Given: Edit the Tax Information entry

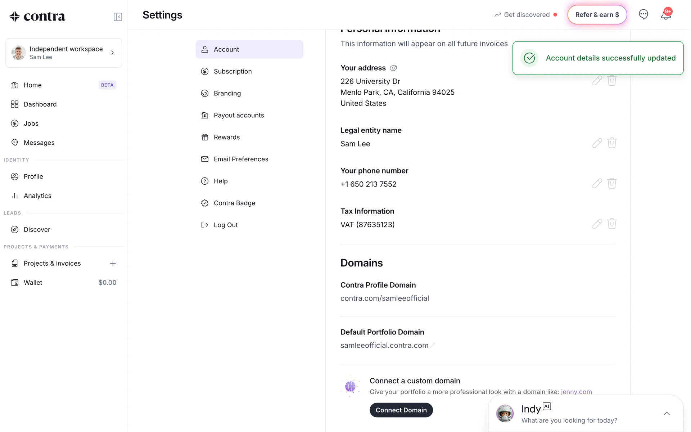Looking at the screenshot, I should pyautogui.click(x=597, y=224).
